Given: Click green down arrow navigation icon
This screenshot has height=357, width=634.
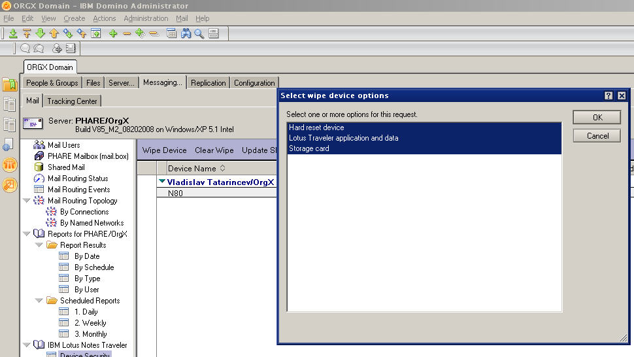Looking at the screenshot, I should [x=40, y=33].
